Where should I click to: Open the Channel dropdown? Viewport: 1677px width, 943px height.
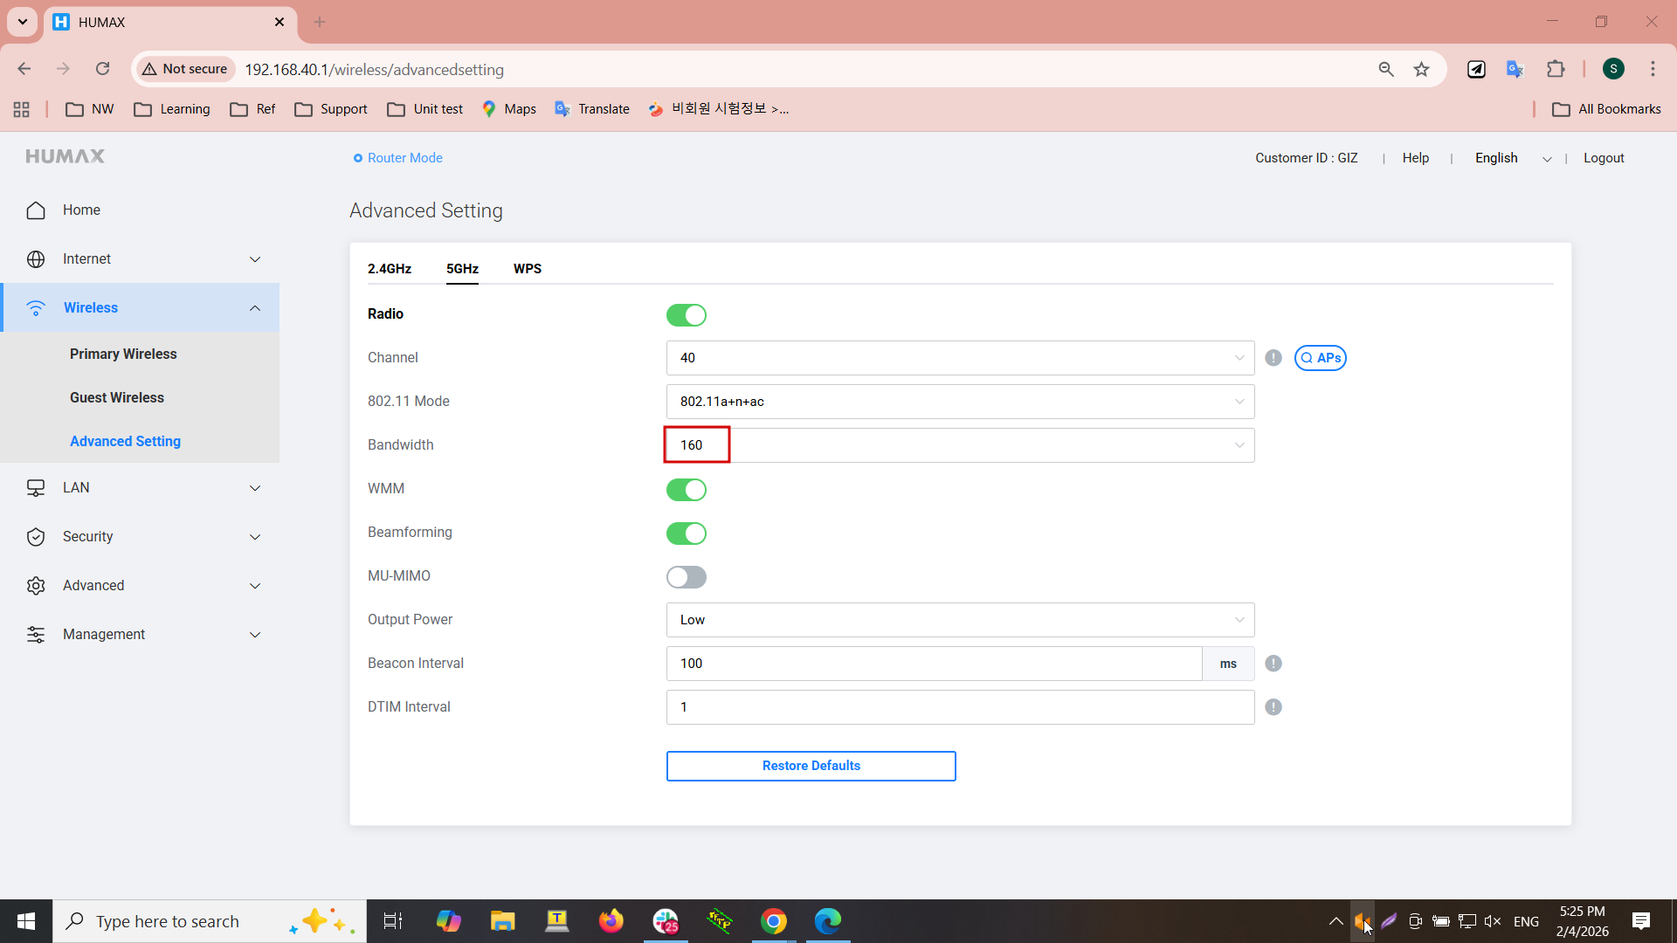pos(960,358)
